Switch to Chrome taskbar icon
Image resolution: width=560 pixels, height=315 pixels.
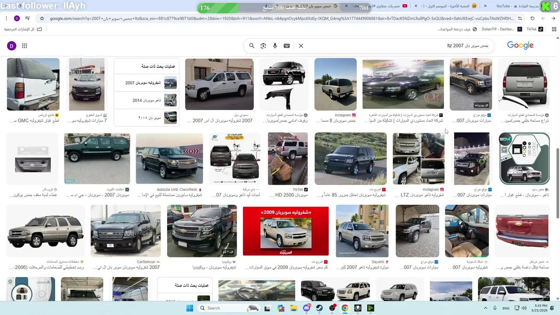(x=345, y=308)
